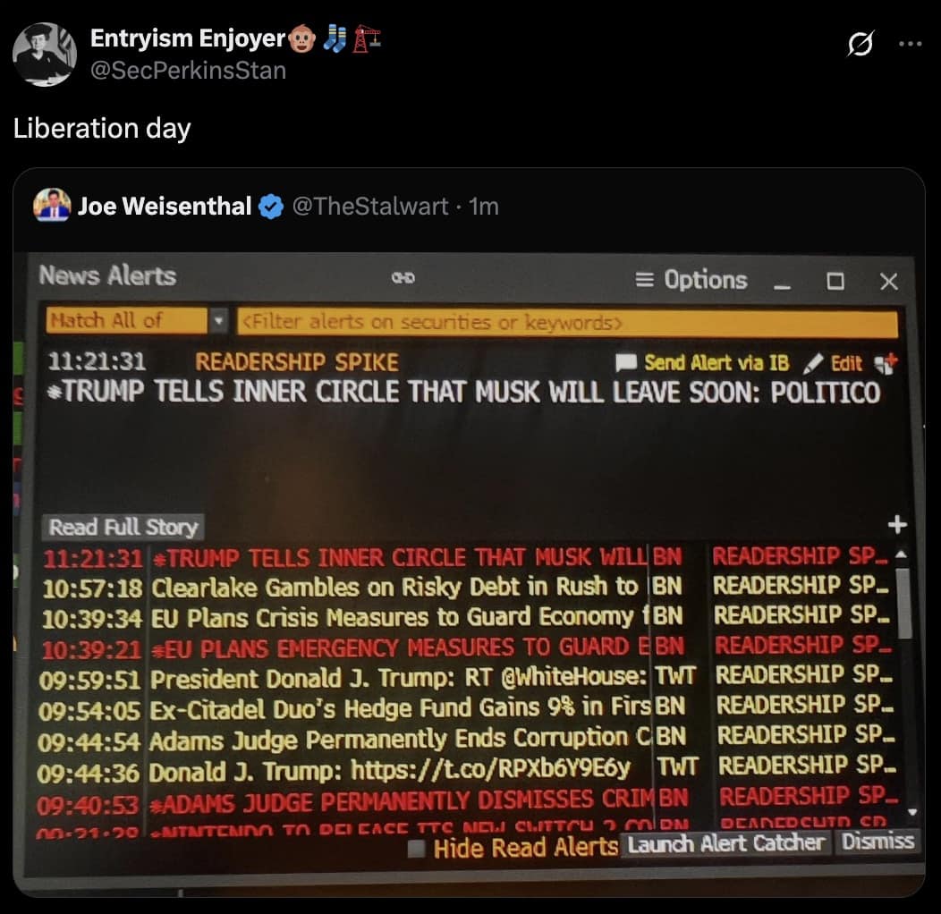
Task: Click the alert list vertical scrollbar thumb
Action: 904,603
